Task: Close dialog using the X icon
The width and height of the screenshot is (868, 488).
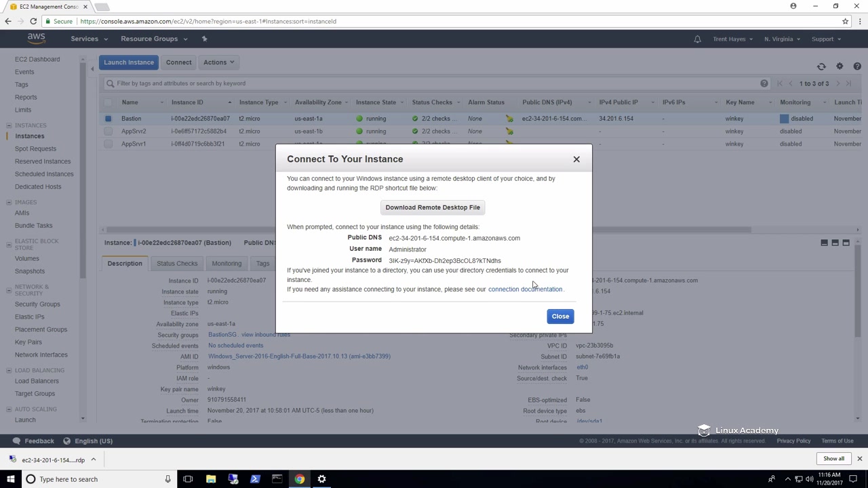Action: (576, 159)
